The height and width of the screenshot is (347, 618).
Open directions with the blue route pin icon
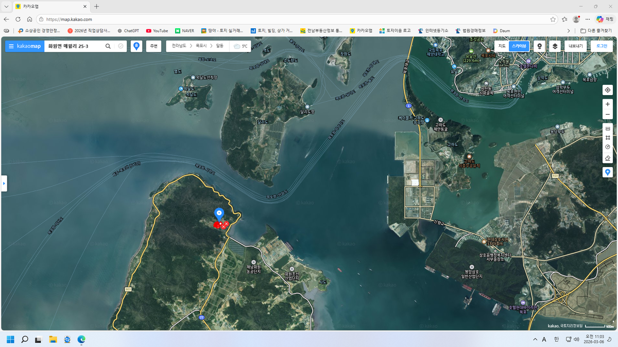136,46
